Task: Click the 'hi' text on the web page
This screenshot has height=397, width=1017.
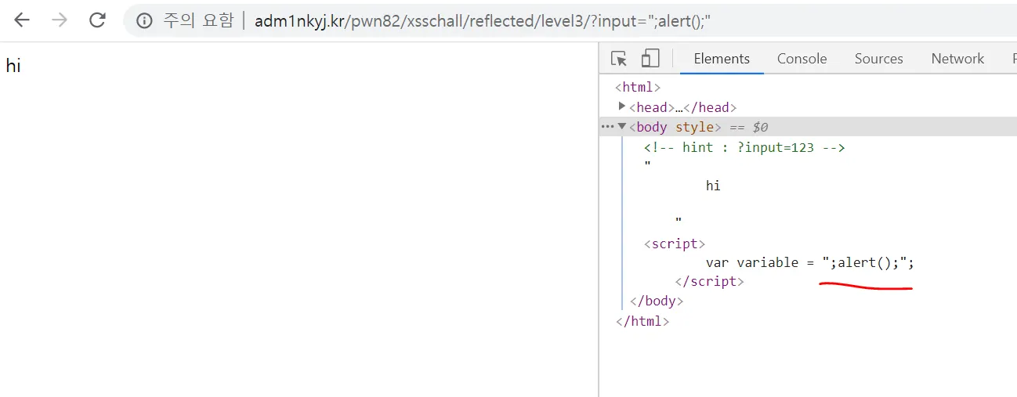Action: (x=13, y=66)
